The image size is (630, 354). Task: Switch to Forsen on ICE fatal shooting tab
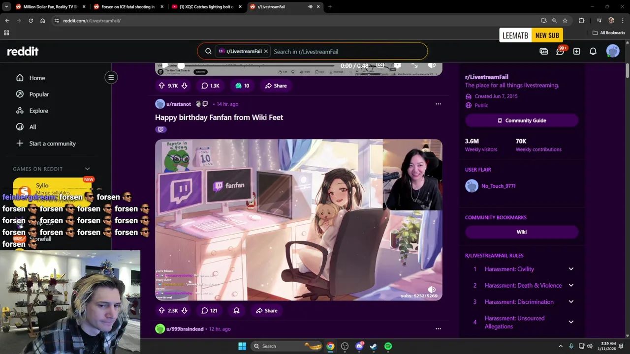(x=128, y=7)
